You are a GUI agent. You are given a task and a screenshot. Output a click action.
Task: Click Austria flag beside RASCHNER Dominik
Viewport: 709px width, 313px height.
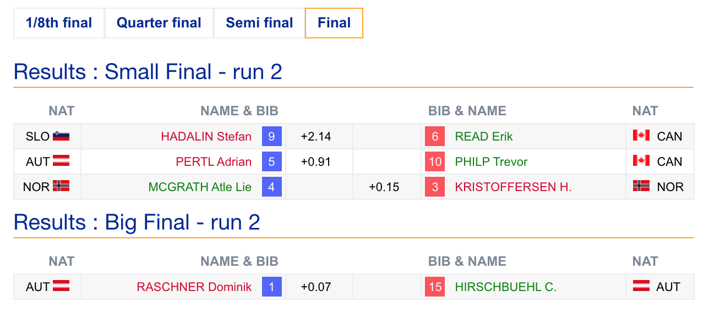(61, 286)
